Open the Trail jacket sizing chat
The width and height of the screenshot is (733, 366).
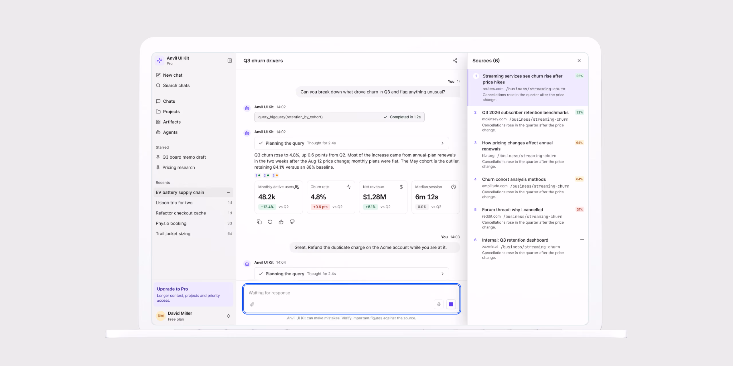tap(194, 234)
